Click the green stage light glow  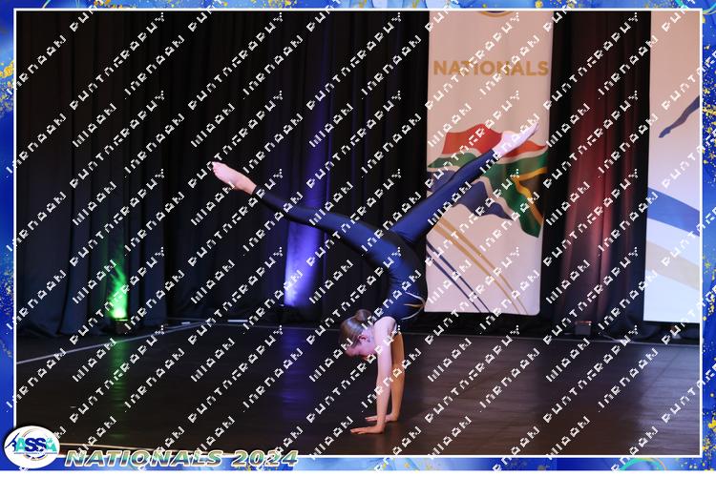[117, 288]
